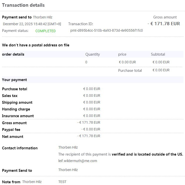Click the Your payment section header
The width and height of the screenshot is (185, 185).
pyautogui.click(x=14, y=80)
